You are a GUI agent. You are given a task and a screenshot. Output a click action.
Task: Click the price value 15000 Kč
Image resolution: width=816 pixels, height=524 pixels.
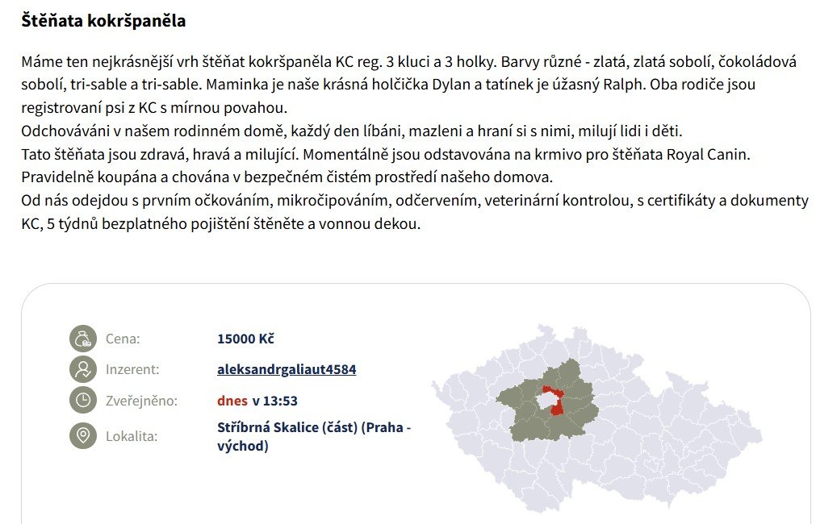tap(246, 339)
